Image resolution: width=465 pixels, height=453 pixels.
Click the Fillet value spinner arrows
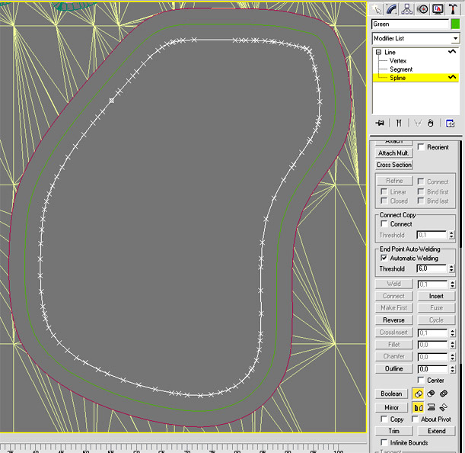452,345
